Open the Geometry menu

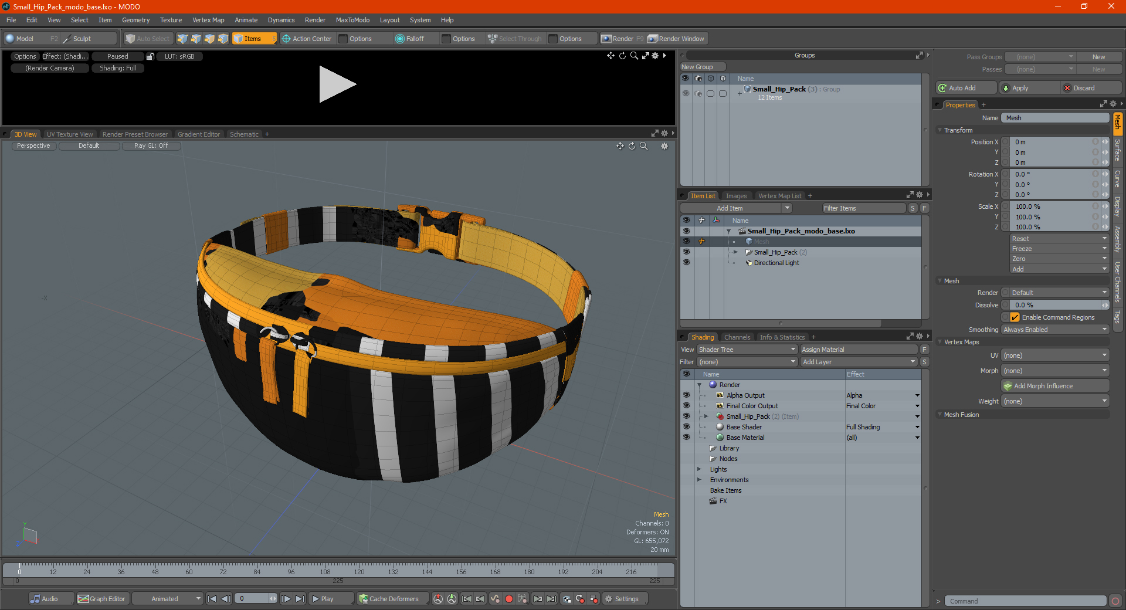coord(135,20)
